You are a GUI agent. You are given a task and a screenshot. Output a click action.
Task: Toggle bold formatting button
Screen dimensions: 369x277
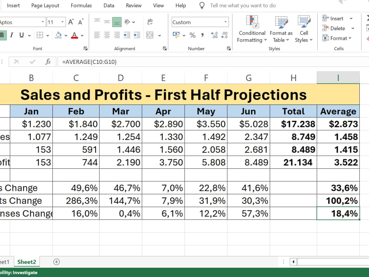pos(2,35)
